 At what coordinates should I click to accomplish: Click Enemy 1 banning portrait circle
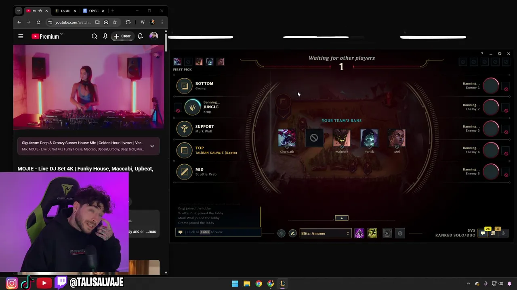coord(491,86)
